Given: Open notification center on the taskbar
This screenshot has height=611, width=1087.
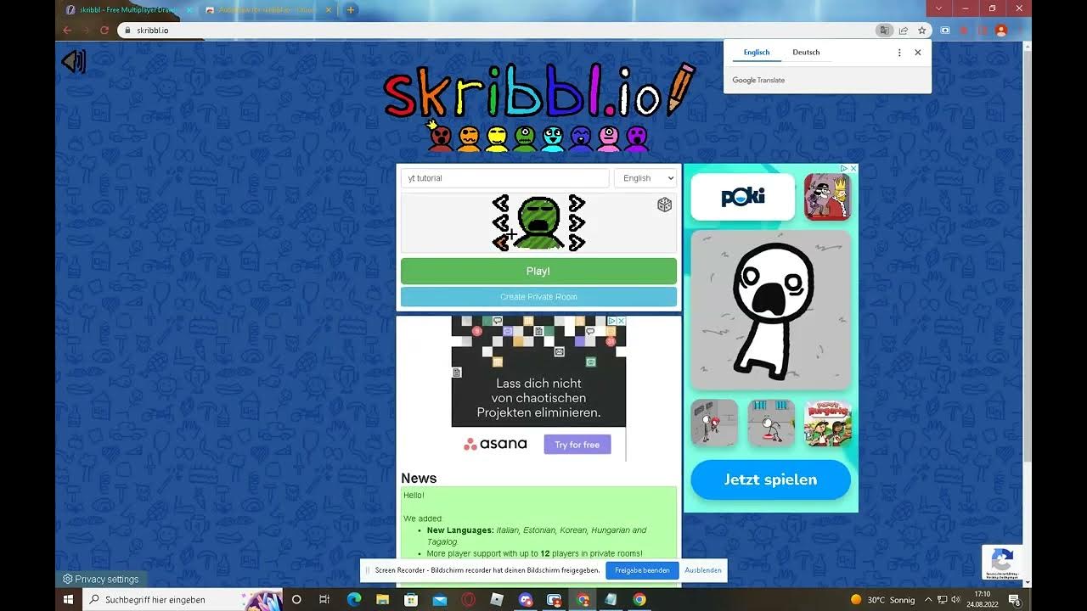Looking at the screenshot, I should [x=1014, y=600].
